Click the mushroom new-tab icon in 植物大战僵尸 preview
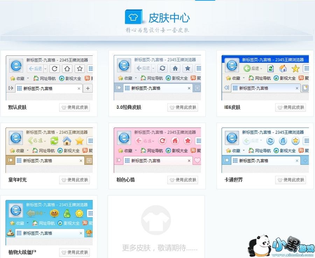The image size is (315, 258). coord(89,233)
